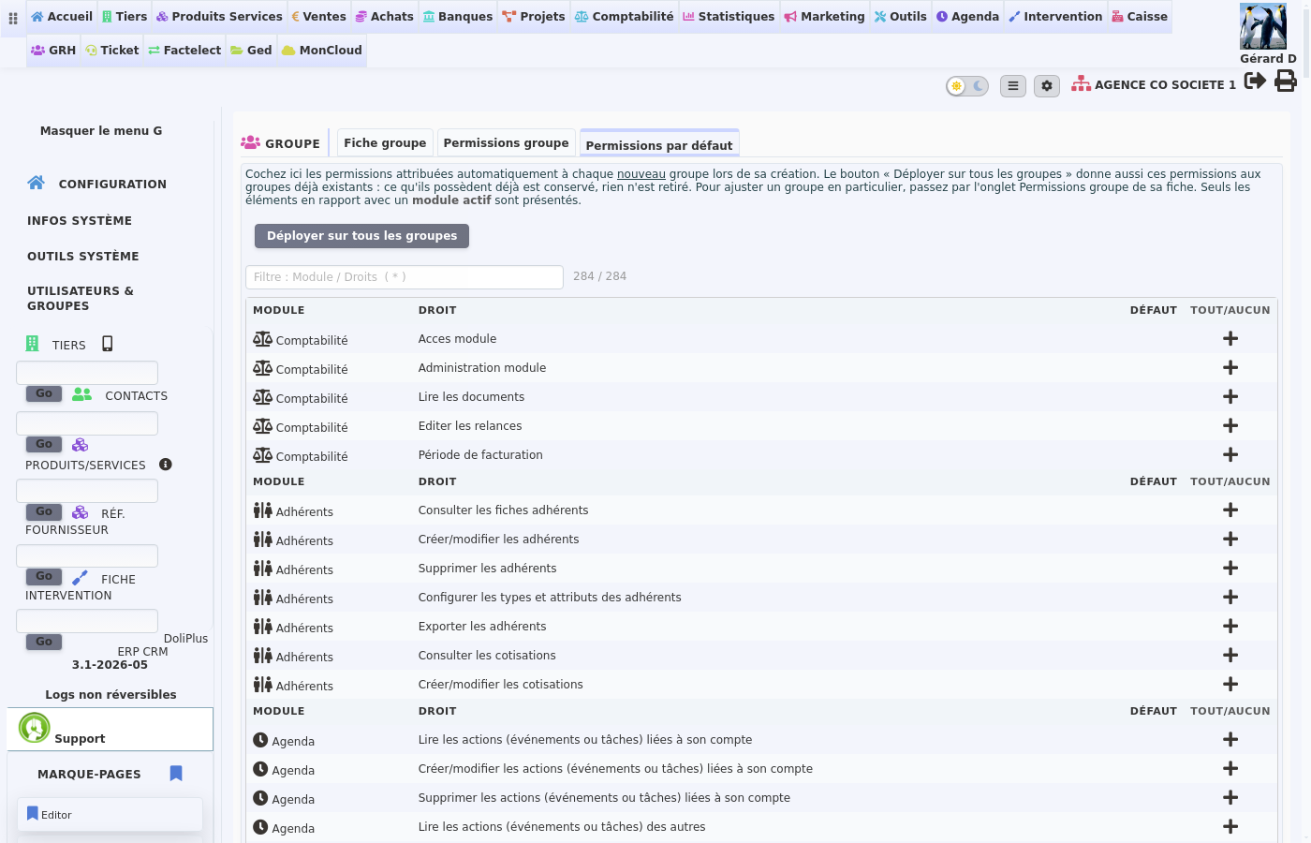Open UTILISATEURS & GROUPES sidebar entry
The height and width of the screenshot is (843, 1311).
pyautogui.click(x=81, y=299)
